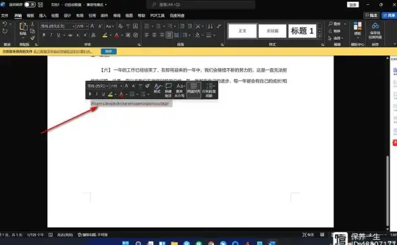This screenshot has height=245, width=397.
Task: Open the numbering list dropdown arrow
Action: pos(164,26)
